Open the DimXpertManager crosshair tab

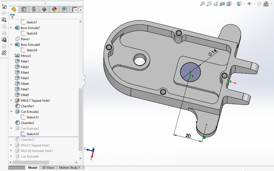[x=44, y=10]
